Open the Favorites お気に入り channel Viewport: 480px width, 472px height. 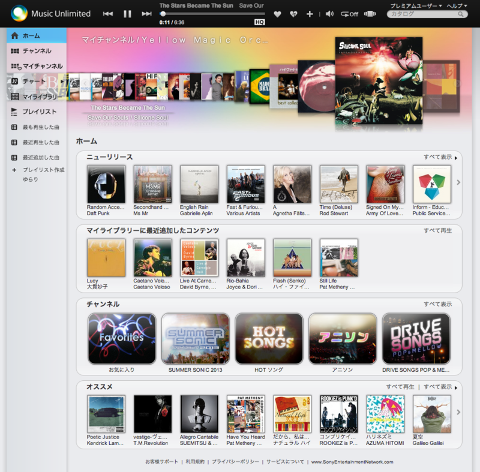(122, 339)
